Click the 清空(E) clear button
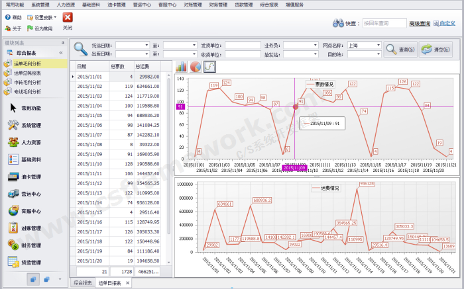This screenshot has width=464, height=289. pos(435,50)
